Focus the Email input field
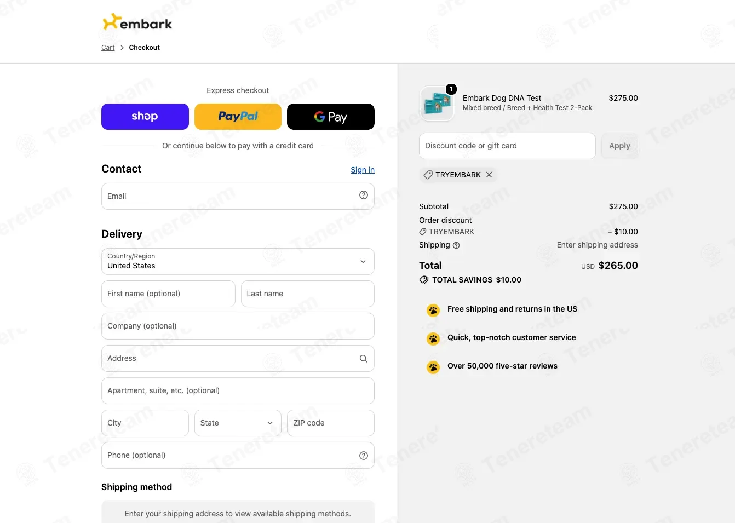Viewport: 735px width, 523px height. point(238,196)
